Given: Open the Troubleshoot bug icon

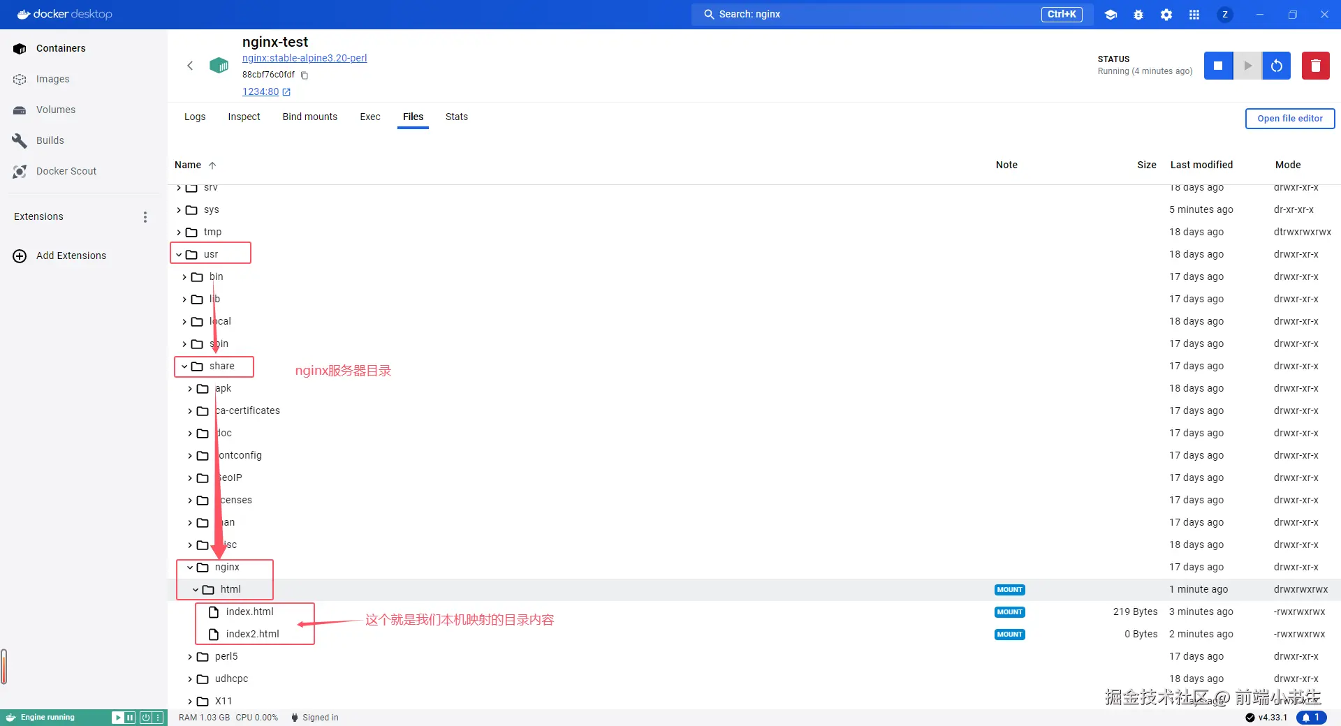Looking at the screenshot, I should 1138,15.
